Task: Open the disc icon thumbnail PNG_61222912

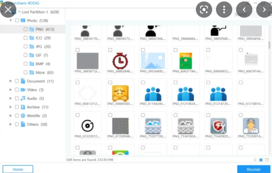Action: tap(88, 126)
